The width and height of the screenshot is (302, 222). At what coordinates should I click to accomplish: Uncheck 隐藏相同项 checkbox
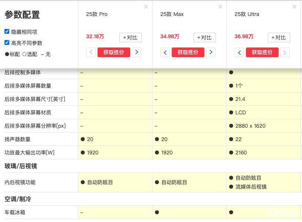[7, 32]
